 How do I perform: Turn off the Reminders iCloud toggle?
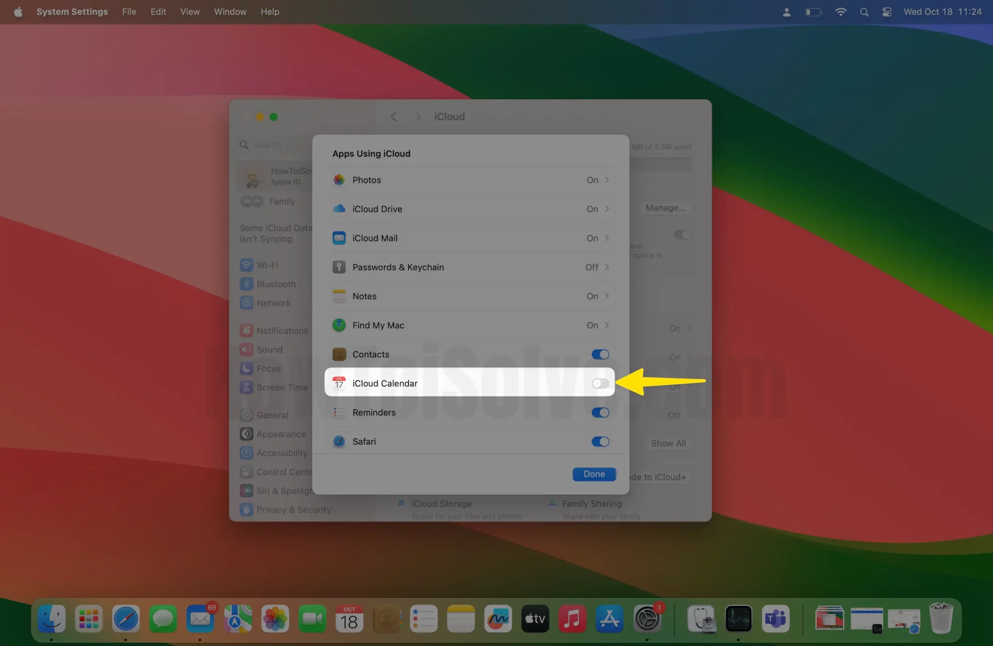tap(600, 412)
